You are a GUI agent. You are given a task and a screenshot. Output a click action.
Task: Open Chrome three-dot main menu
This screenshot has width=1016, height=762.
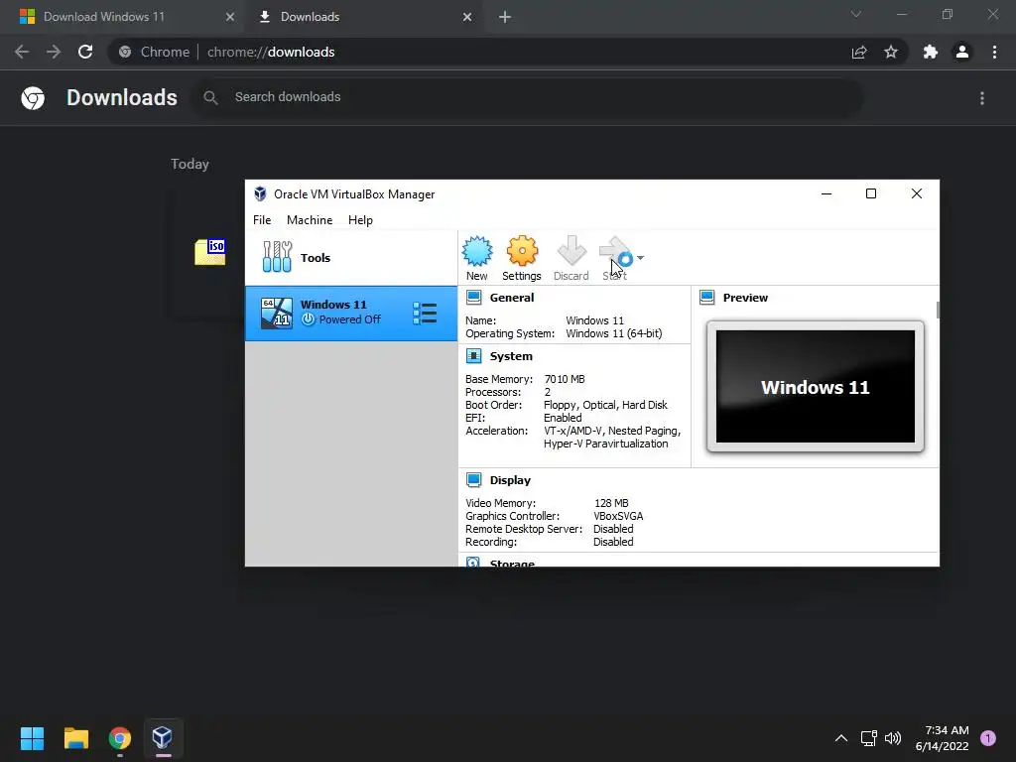click(994, 52)
